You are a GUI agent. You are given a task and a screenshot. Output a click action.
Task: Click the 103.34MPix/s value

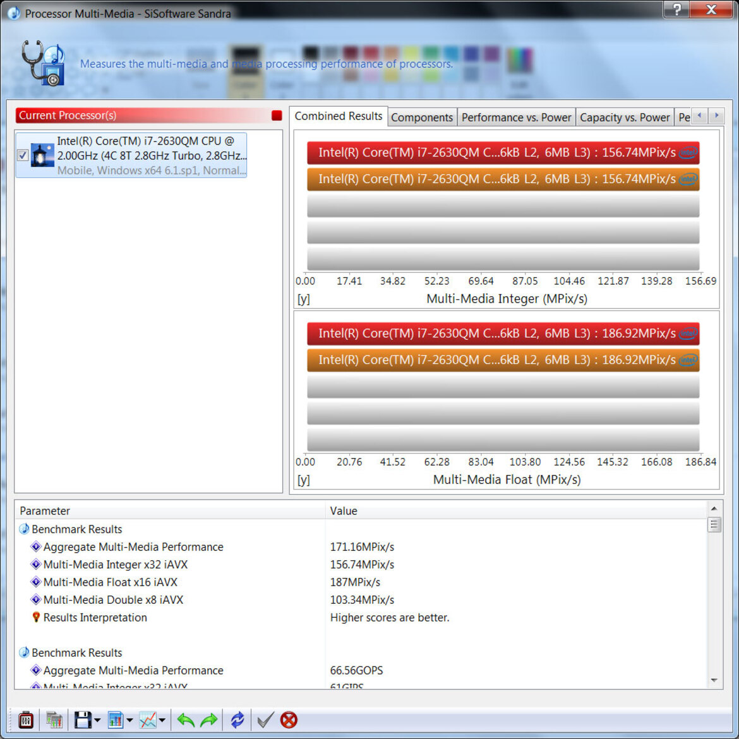click(x=362, y=599)
